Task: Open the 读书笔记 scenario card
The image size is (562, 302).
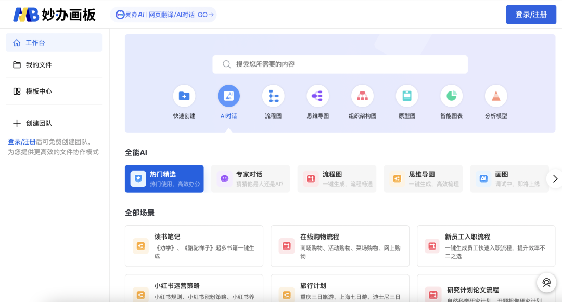Action: (x=194, y=246)
